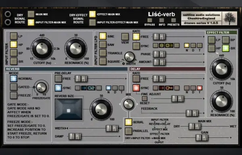Select INPUT FILTER-MAIN MIX dry route
The width and height of the screenshot is (242, 155).
pos(31,22)
